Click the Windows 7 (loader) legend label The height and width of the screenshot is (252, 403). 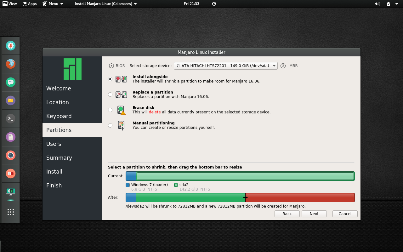point(150,185)
